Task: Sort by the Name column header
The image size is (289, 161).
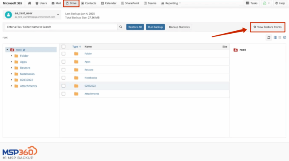Action: tap(88, 46)
